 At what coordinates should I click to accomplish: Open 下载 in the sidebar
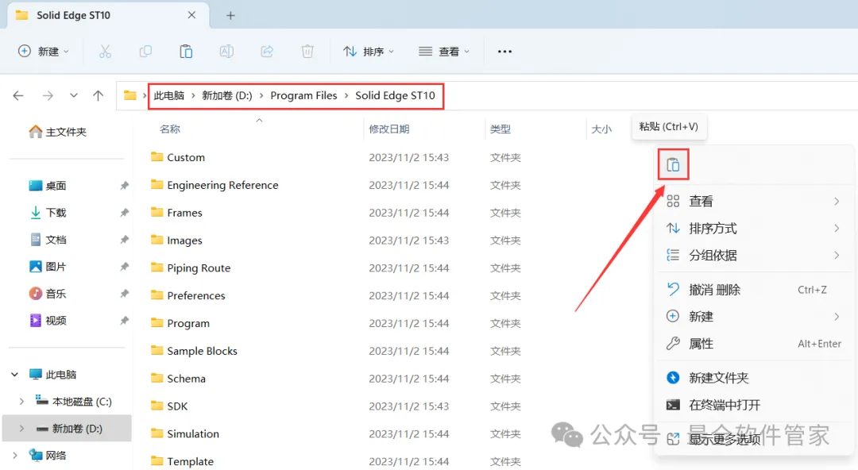coord(47,212)
